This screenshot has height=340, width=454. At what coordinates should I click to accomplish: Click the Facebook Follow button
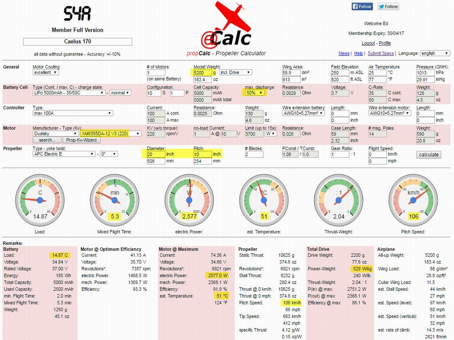[362, 7]
